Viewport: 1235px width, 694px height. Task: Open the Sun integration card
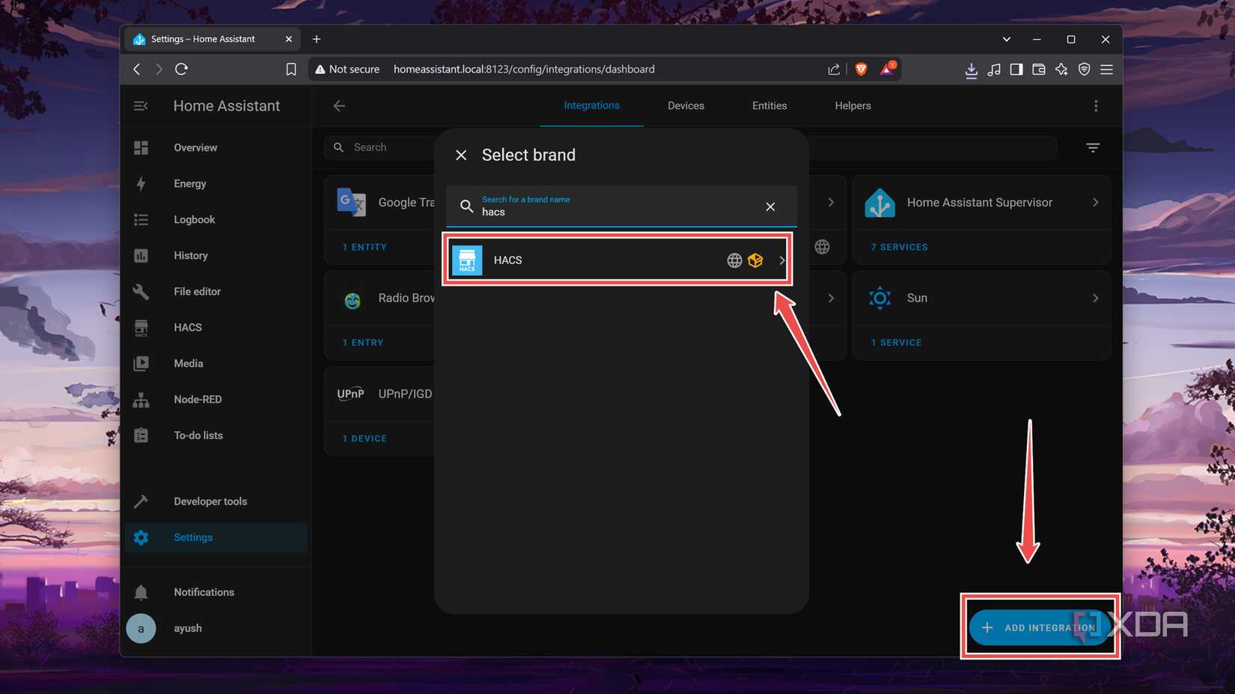click(981, 298)
